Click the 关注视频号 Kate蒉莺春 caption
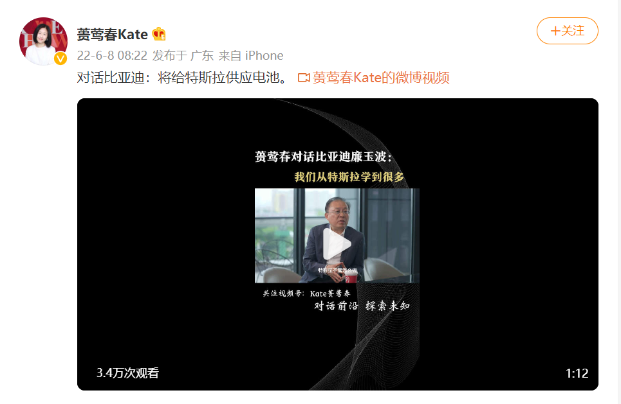The height and width of the screenshot is (404, 621). [x=306, y=294]
